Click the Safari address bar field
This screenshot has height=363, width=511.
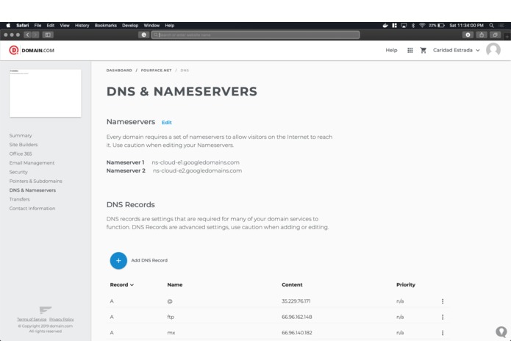point(256,35)
